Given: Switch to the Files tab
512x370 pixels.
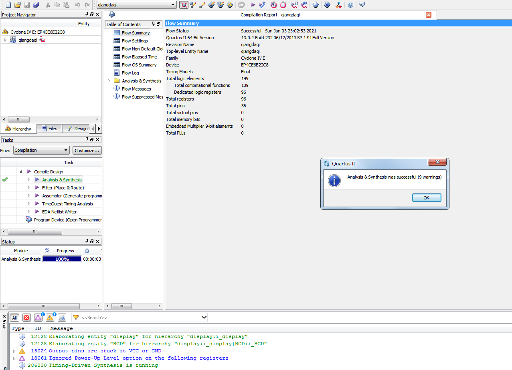Looking at the screenshot, I should coord(49,129).
